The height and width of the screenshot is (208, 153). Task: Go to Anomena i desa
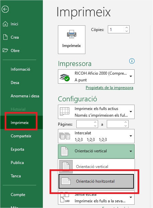coord(25,96)
